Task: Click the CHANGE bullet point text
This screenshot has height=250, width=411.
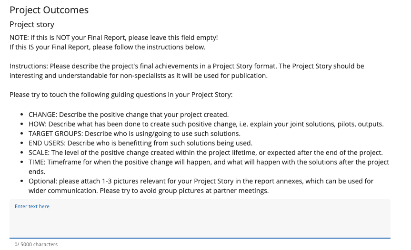Action: (x=129, y=115)
